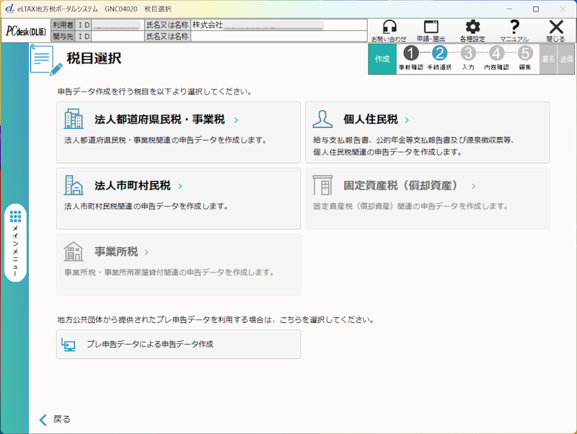577x434 pixels.
Task: Open 固定資産税（償却資産） title
Action: click(400, 185)
